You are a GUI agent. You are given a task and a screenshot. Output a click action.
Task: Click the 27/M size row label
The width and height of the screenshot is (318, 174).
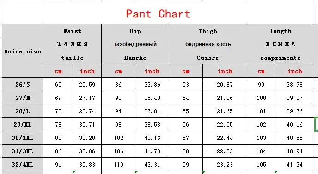(x=23, y=98)
